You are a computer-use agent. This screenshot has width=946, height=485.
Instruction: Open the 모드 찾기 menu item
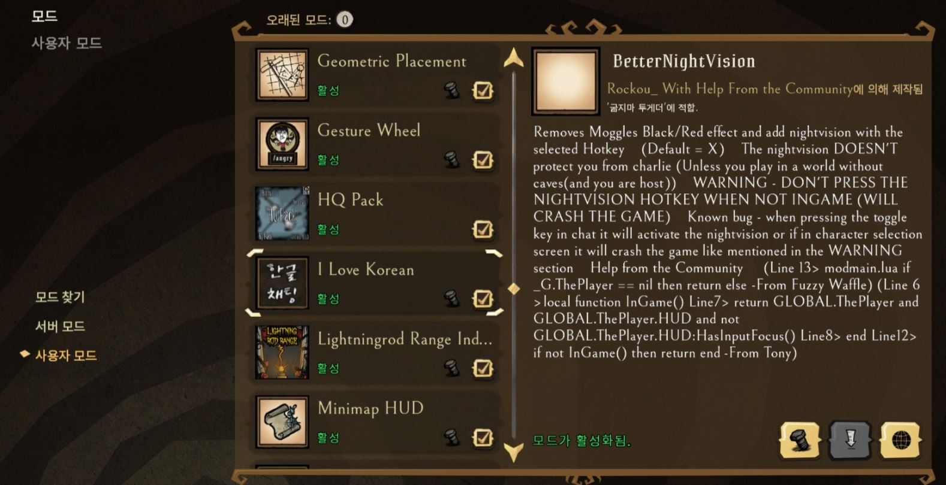click(60, 297)
